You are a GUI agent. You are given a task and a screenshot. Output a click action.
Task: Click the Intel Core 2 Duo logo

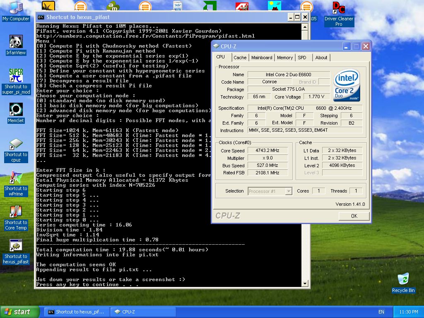click(347, 85)
